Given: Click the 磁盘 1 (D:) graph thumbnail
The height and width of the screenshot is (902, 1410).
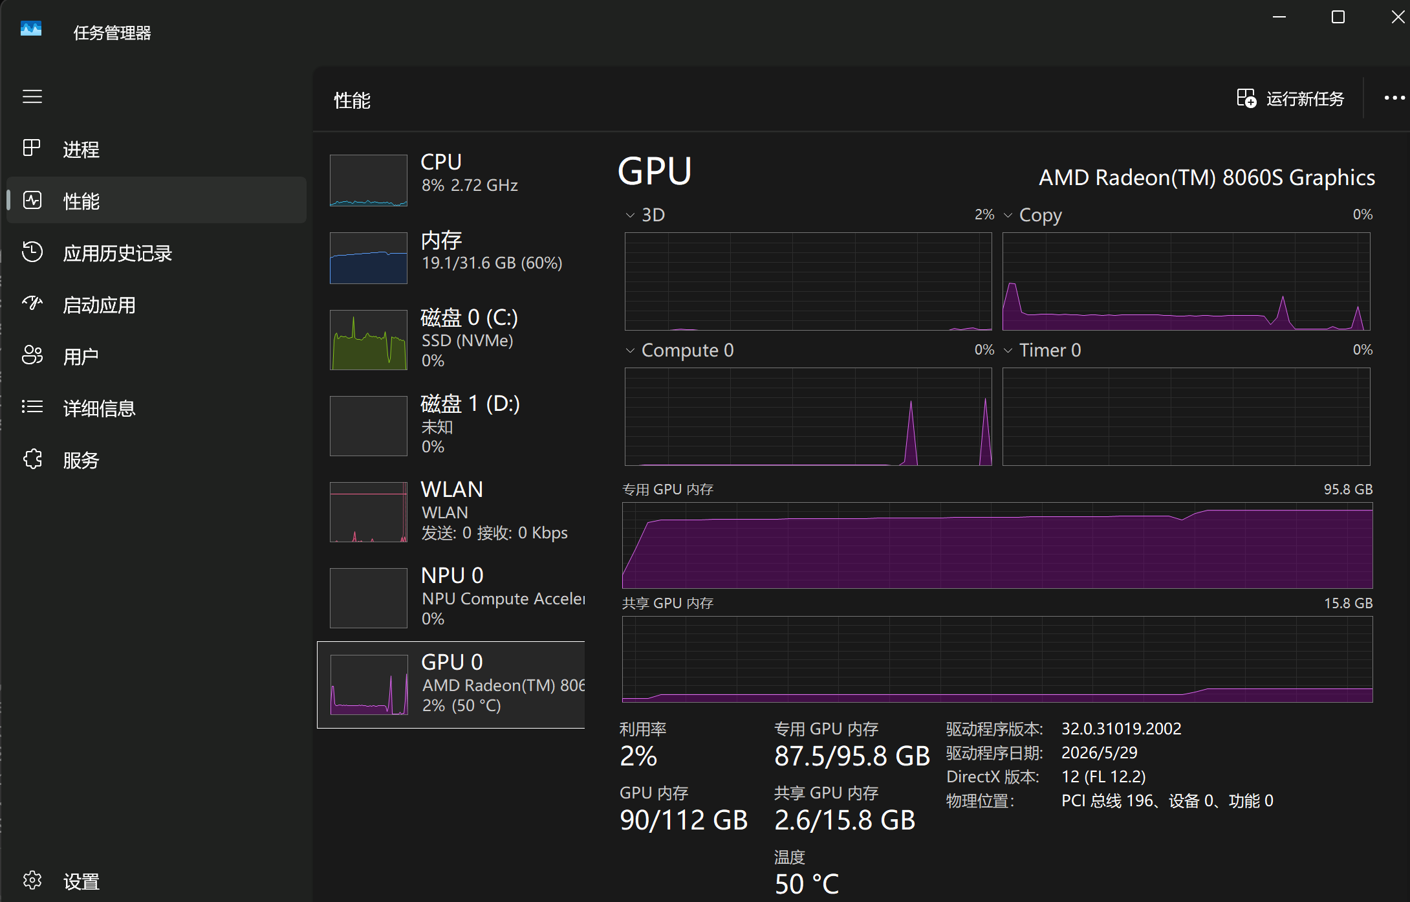Looking at the screenshot, I should tap(369, 426).
